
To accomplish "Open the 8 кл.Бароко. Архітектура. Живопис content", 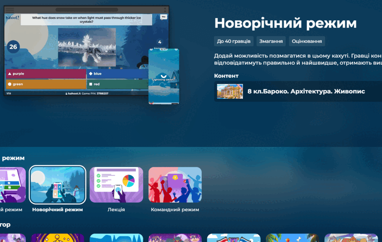I will [298, 92].
